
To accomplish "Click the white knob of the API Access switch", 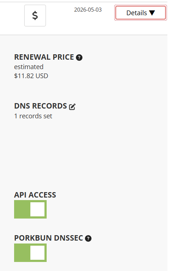I will pos(38,209).
